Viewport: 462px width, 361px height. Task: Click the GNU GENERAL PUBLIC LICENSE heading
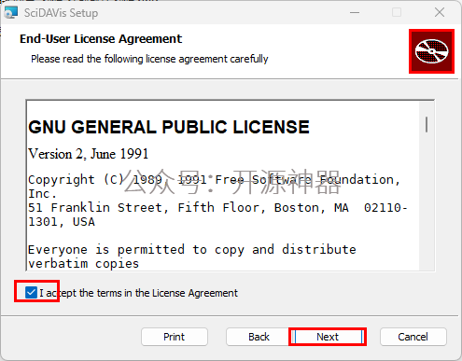tap(169, 127)
